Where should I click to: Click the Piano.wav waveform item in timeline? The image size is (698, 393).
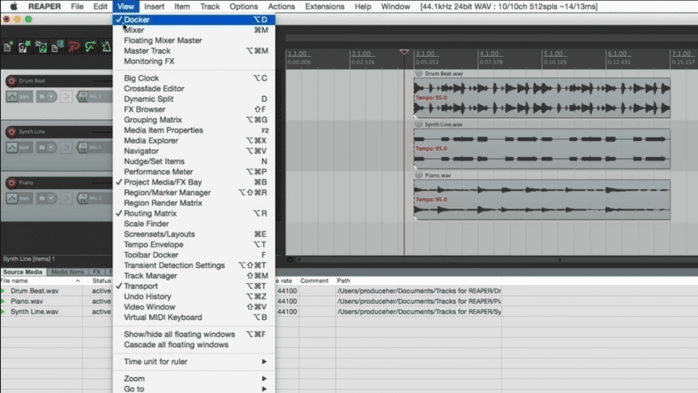coord(542,199)
